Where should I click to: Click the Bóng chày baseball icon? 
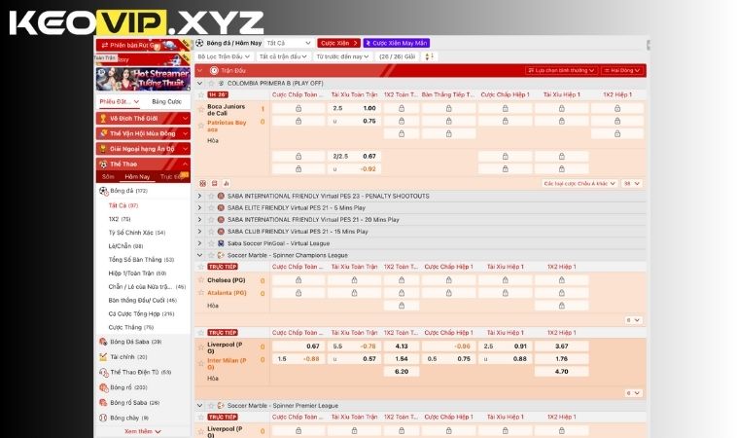pyautogui.click(x=103, y=417)
